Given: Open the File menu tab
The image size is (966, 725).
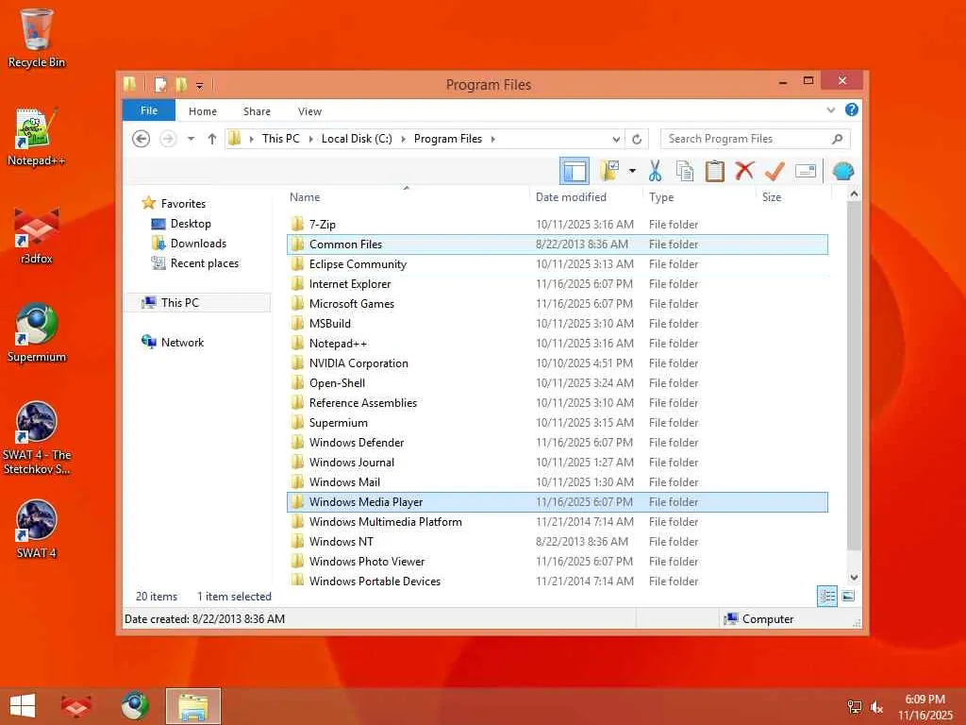Looking at the screenshot, I should tap(149, 110).
